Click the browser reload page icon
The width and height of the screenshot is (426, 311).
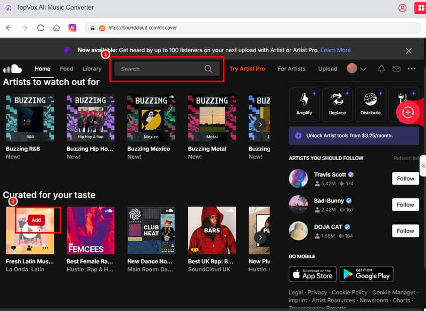tap(40, 27)
